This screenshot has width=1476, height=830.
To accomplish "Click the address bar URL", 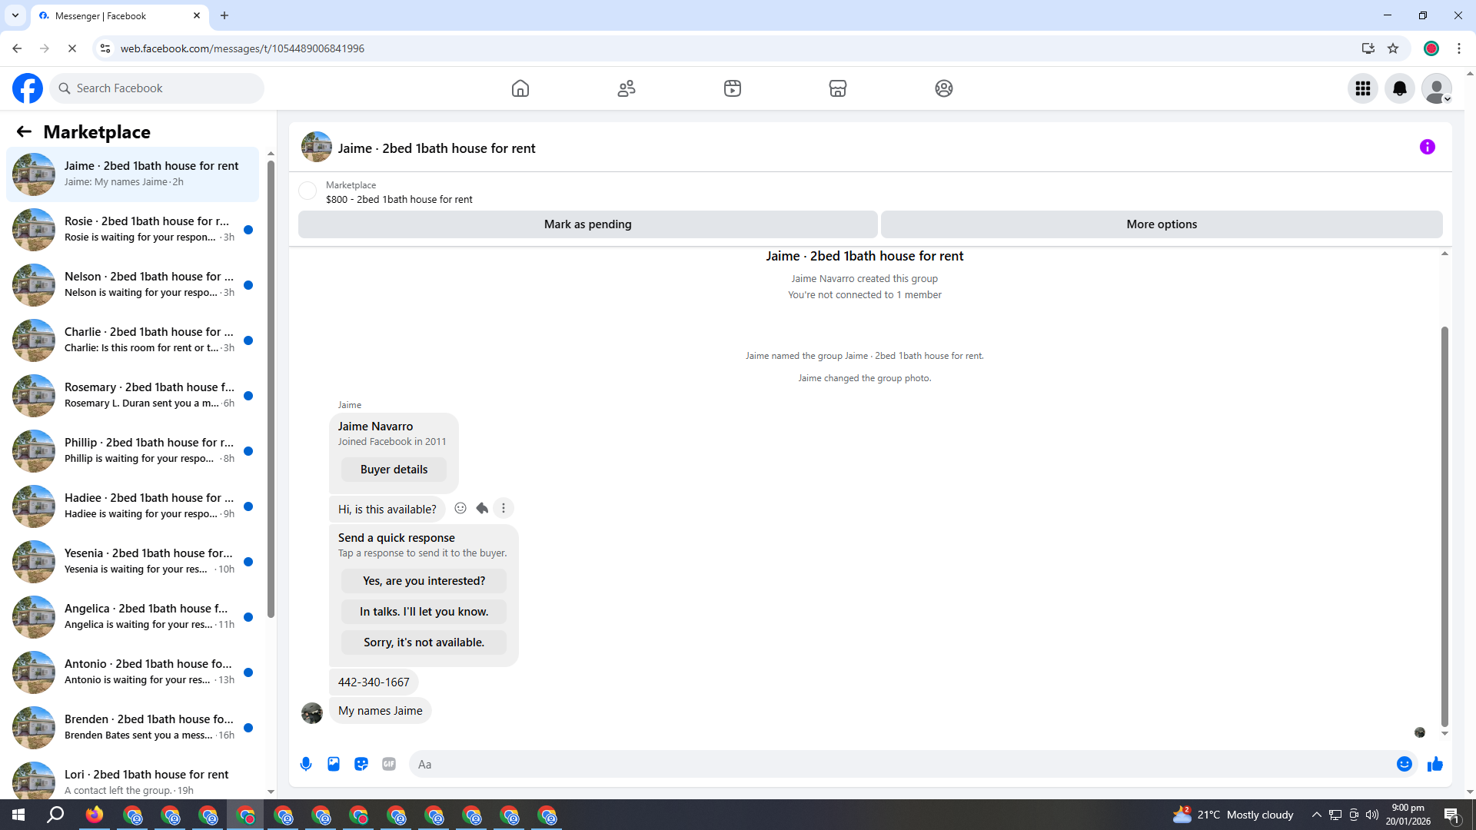I will (242, 48).
